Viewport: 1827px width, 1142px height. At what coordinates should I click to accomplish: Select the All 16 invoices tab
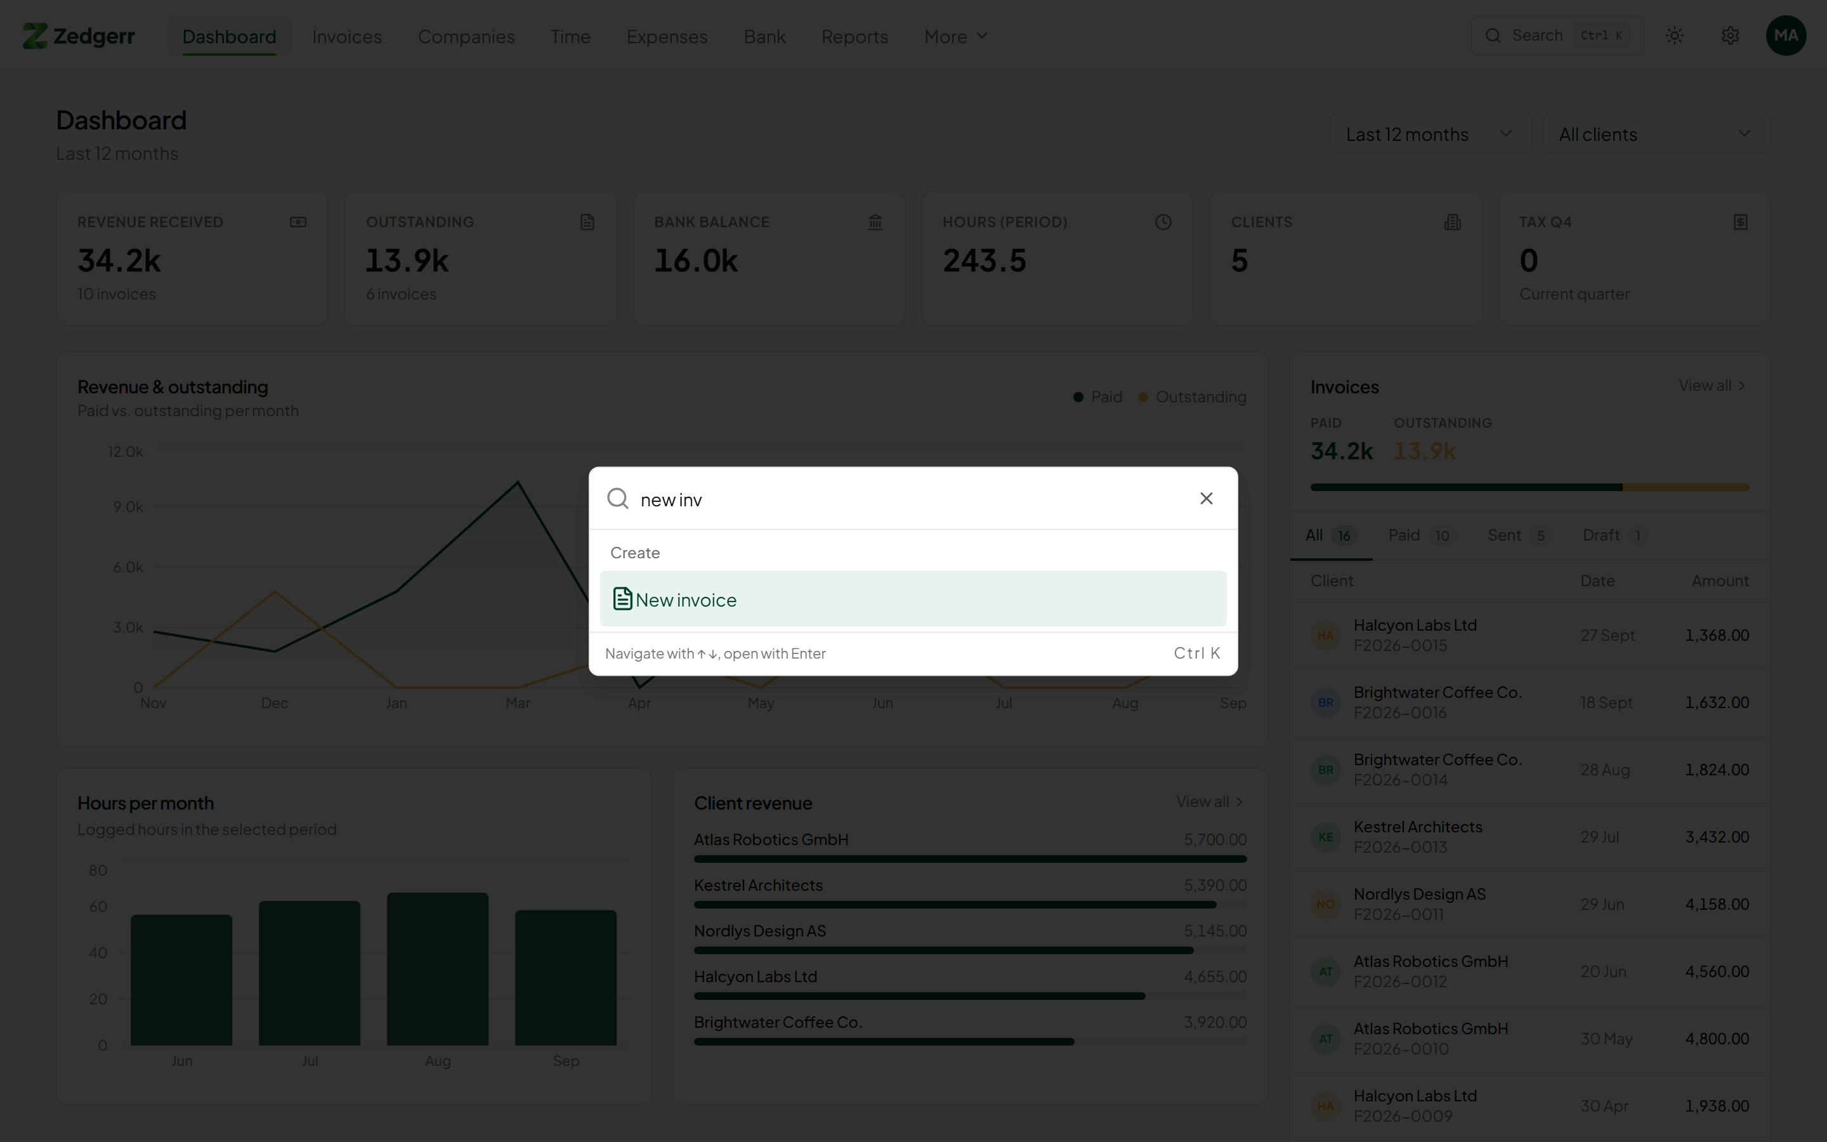coord(1331,535)
